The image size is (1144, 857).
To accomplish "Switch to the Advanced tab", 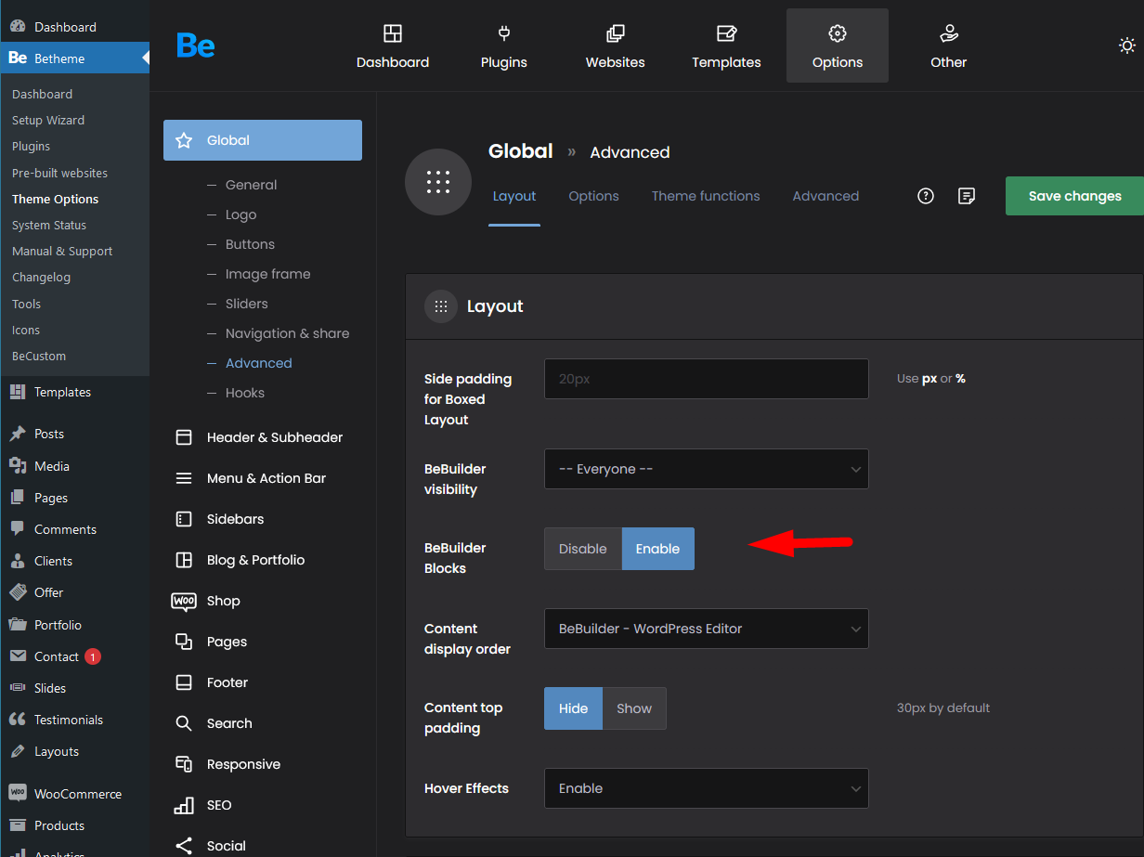I will [825, 196].
